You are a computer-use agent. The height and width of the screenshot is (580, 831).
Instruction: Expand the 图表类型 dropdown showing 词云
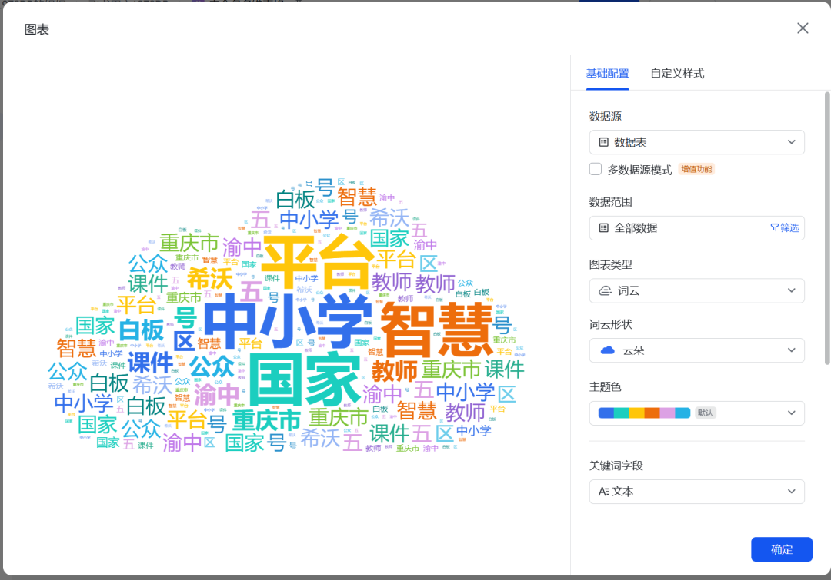coord(791,290)
